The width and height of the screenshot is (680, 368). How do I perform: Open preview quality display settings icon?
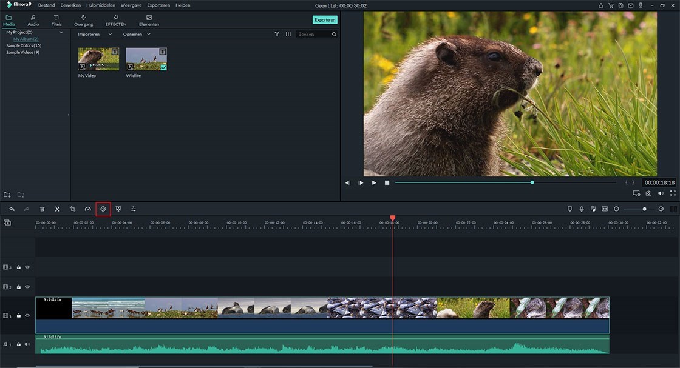point(636,193)
